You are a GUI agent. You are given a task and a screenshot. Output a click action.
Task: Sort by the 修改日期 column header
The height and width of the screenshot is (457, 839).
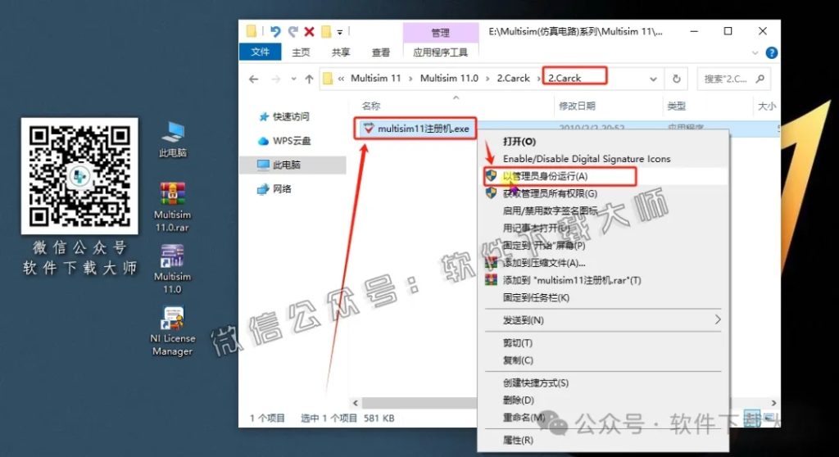pos(577,106)
